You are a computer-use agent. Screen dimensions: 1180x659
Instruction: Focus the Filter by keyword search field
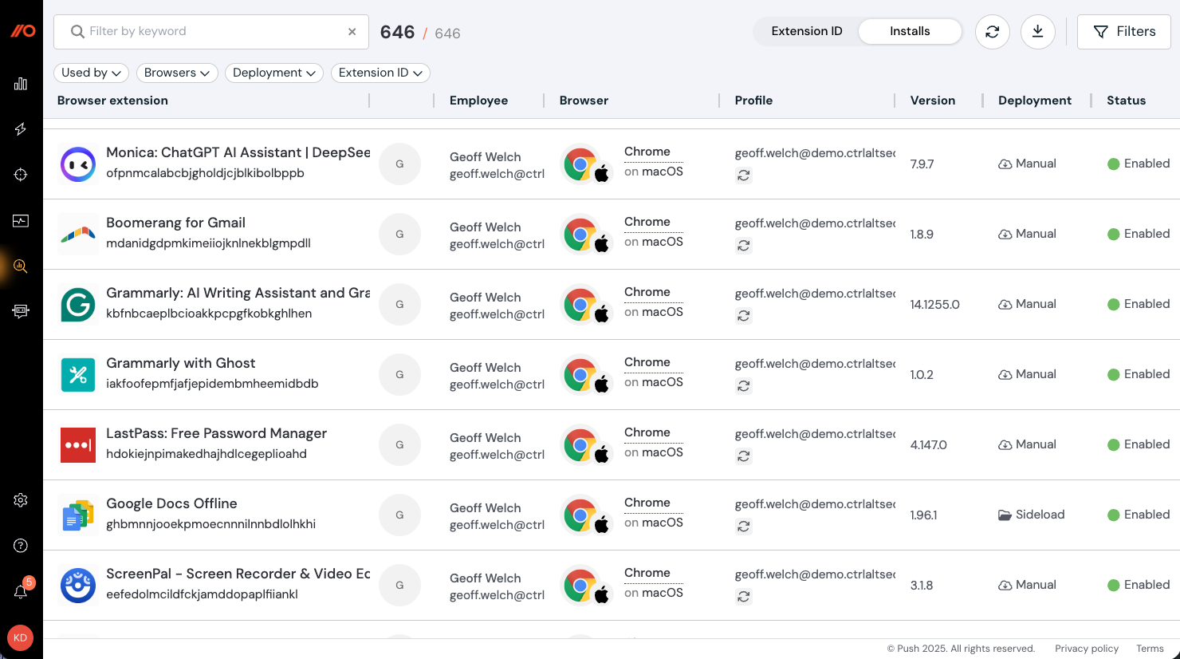click(x=211, y=32)
